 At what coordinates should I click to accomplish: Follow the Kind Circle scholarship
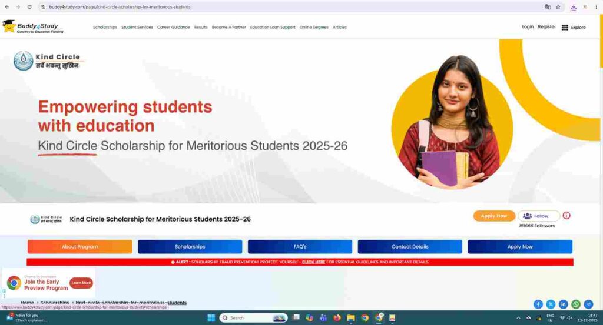(538, 216)
